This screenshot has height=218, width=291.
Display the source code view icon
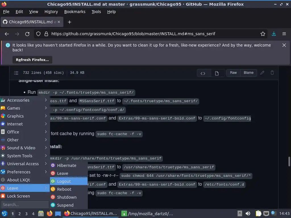[203, 73]
